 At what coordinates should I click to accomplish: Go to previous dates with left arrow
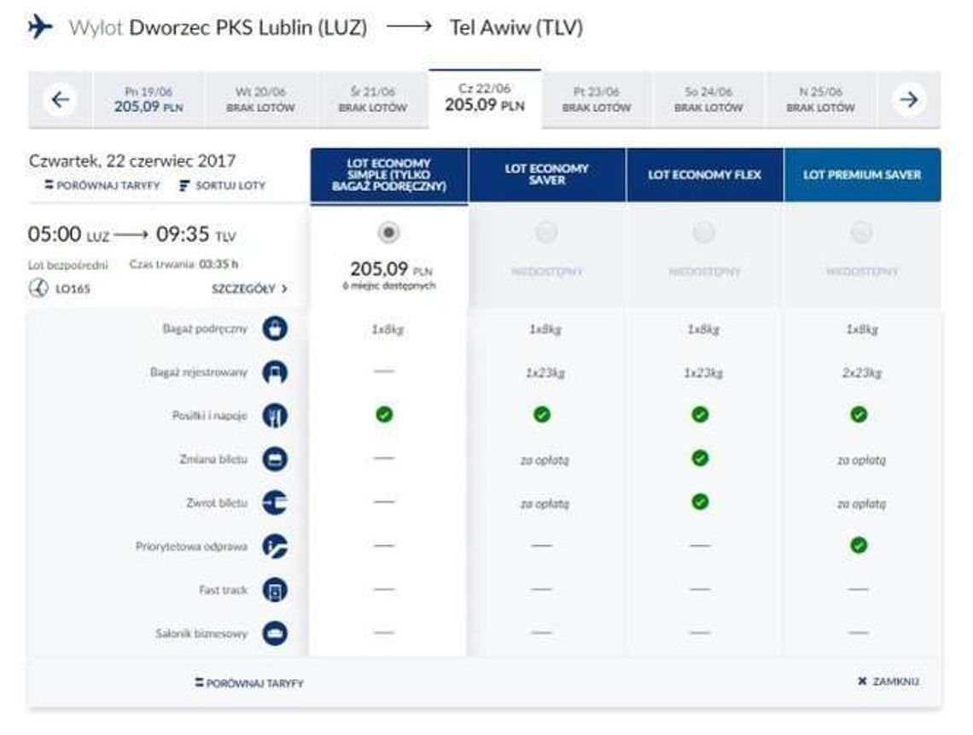click(x=59, y=100)
